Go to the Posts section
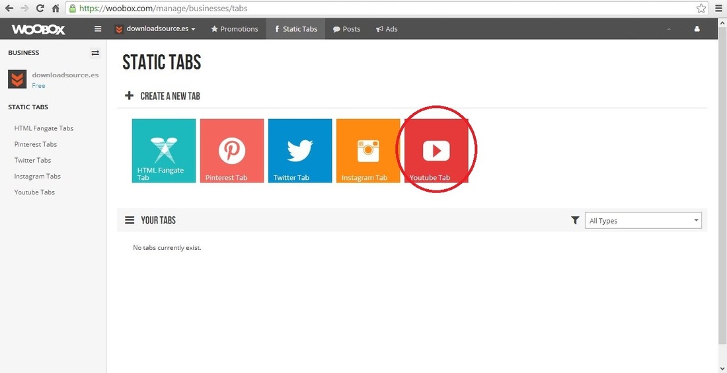Image resolution: width=727 pixels, height=373 pixels. click(x=346, y=28)
